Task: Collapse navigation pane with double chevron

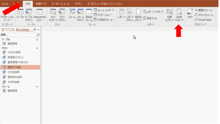Action: [x=38, y=30]
